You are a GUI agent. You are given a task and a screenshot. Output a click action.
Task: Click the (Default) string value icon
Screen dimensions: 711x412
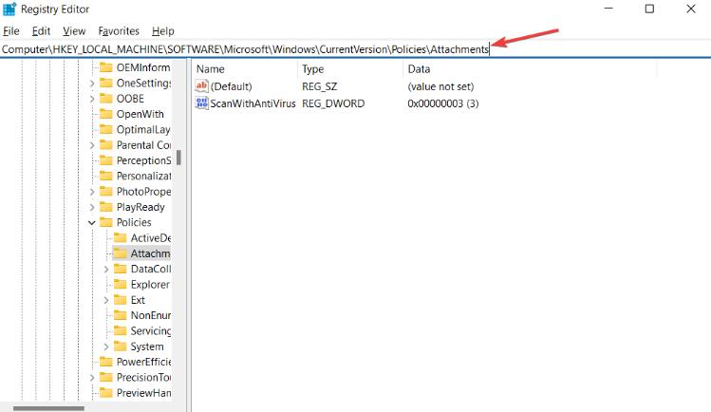tap(202, 86)
